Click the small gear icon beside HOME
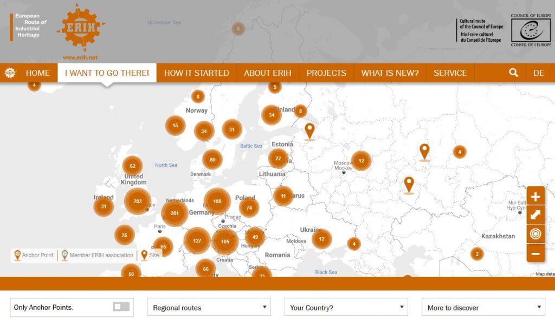 point(10,73)
